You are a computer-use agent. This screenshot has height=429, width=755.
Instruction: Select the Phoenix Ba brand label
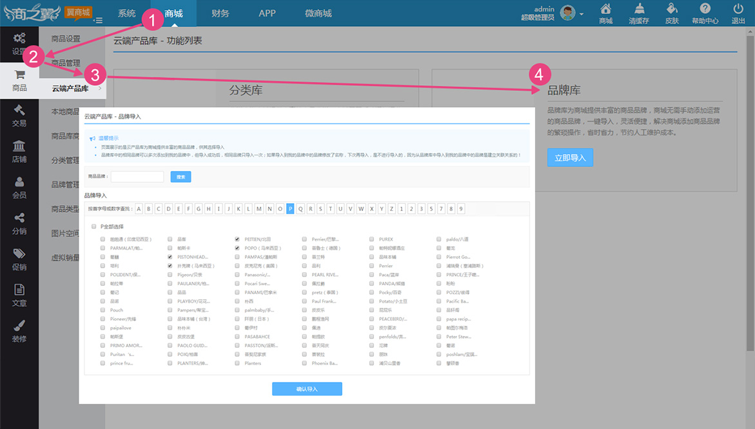[324, 363]
